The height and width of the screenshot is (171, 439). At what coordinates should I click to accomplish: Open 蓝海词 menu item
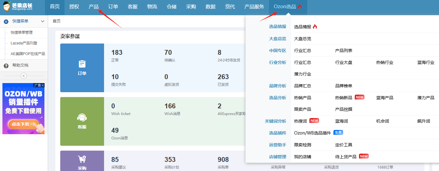(342, 121)
